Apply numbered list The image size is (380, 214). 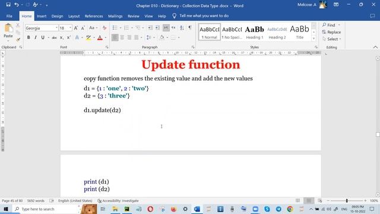pos(126,28)
